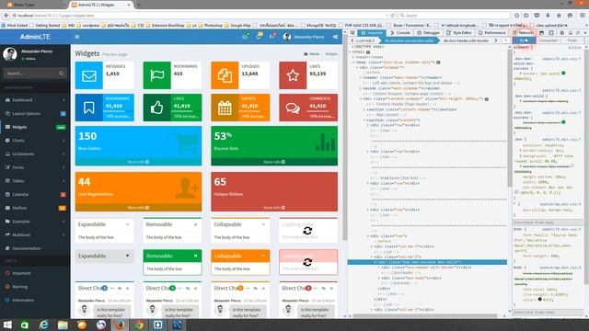Switch to the Style Editor DevTools tab
589x331 pixels.
(458, 33)
